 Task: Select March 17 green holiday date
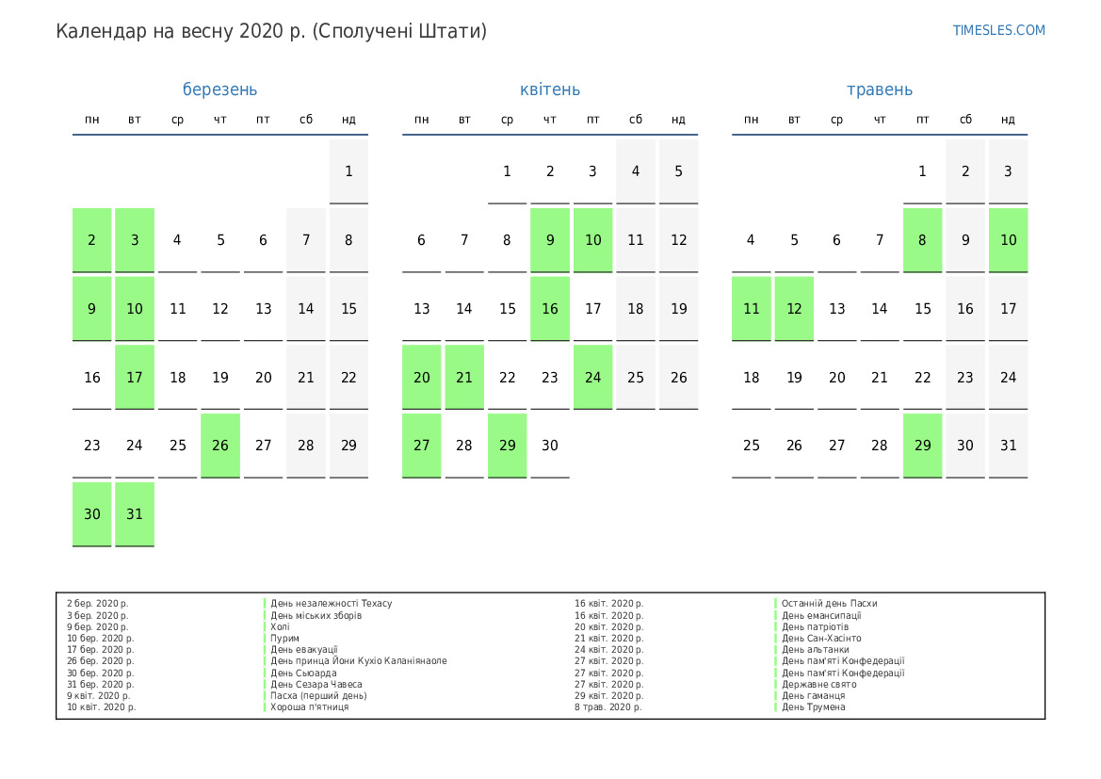tap(135, 377)
